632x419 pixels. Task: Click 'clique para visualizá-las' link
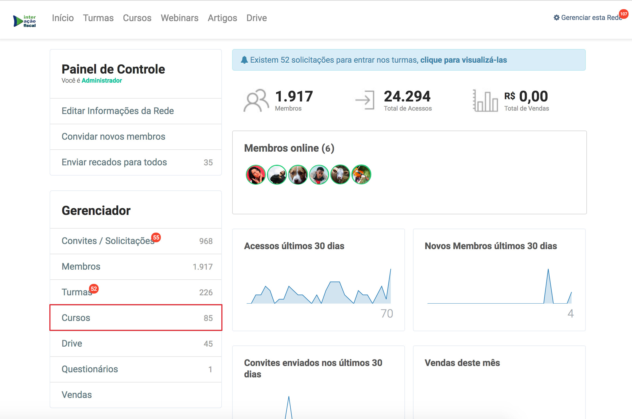(x=463, y=60)
